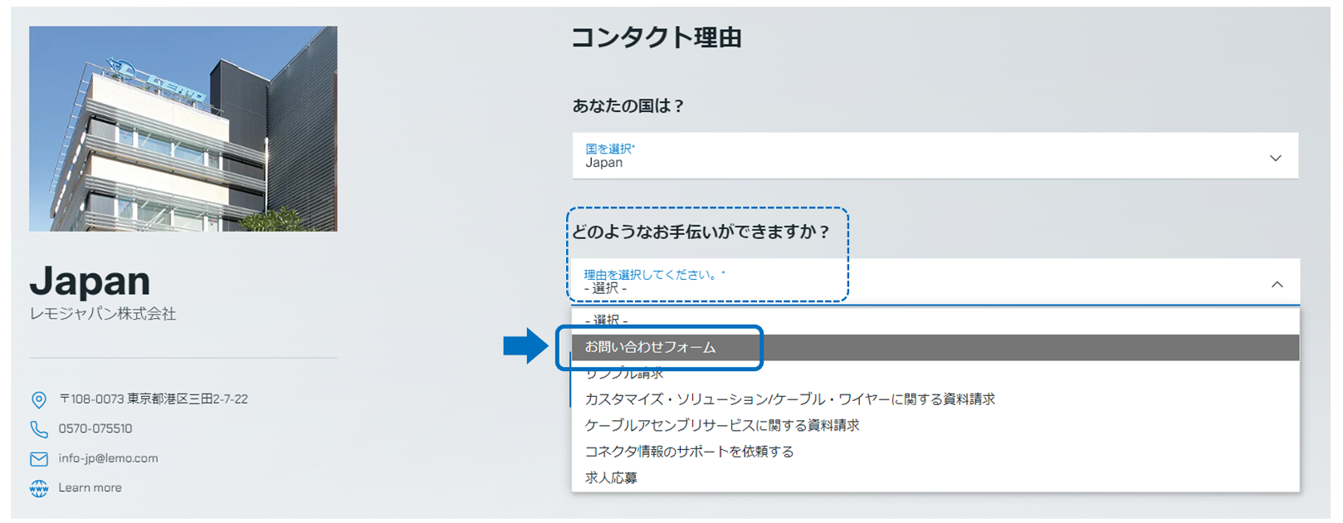The height and width of the screenshot is (523, 1343).
Task: Choose the '- 選択 -' placeholder option in list
Action: pos(935,320)
